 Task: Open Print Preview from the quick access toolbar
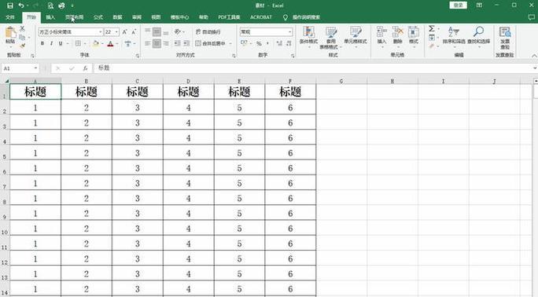pos(50,5)
